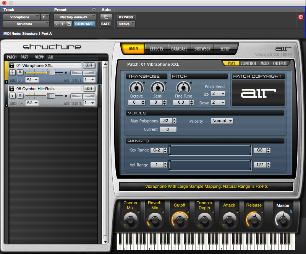
Task: Select previous preset with minus button
Action: pyautogui.click(x=57, y=24)
